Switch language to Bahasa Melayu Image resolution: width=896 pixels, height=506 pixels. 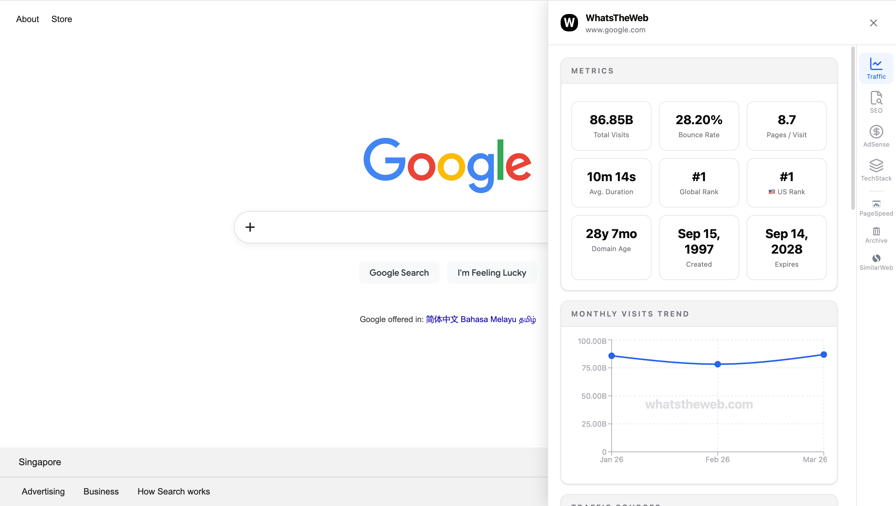[x=488, y=319]
